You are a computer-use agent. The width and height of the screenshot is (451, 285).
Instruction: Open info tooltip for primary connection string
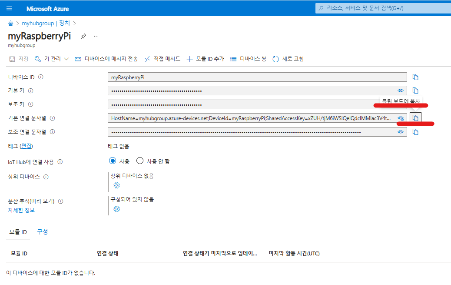pyautogui.click(x=52, y=118)
